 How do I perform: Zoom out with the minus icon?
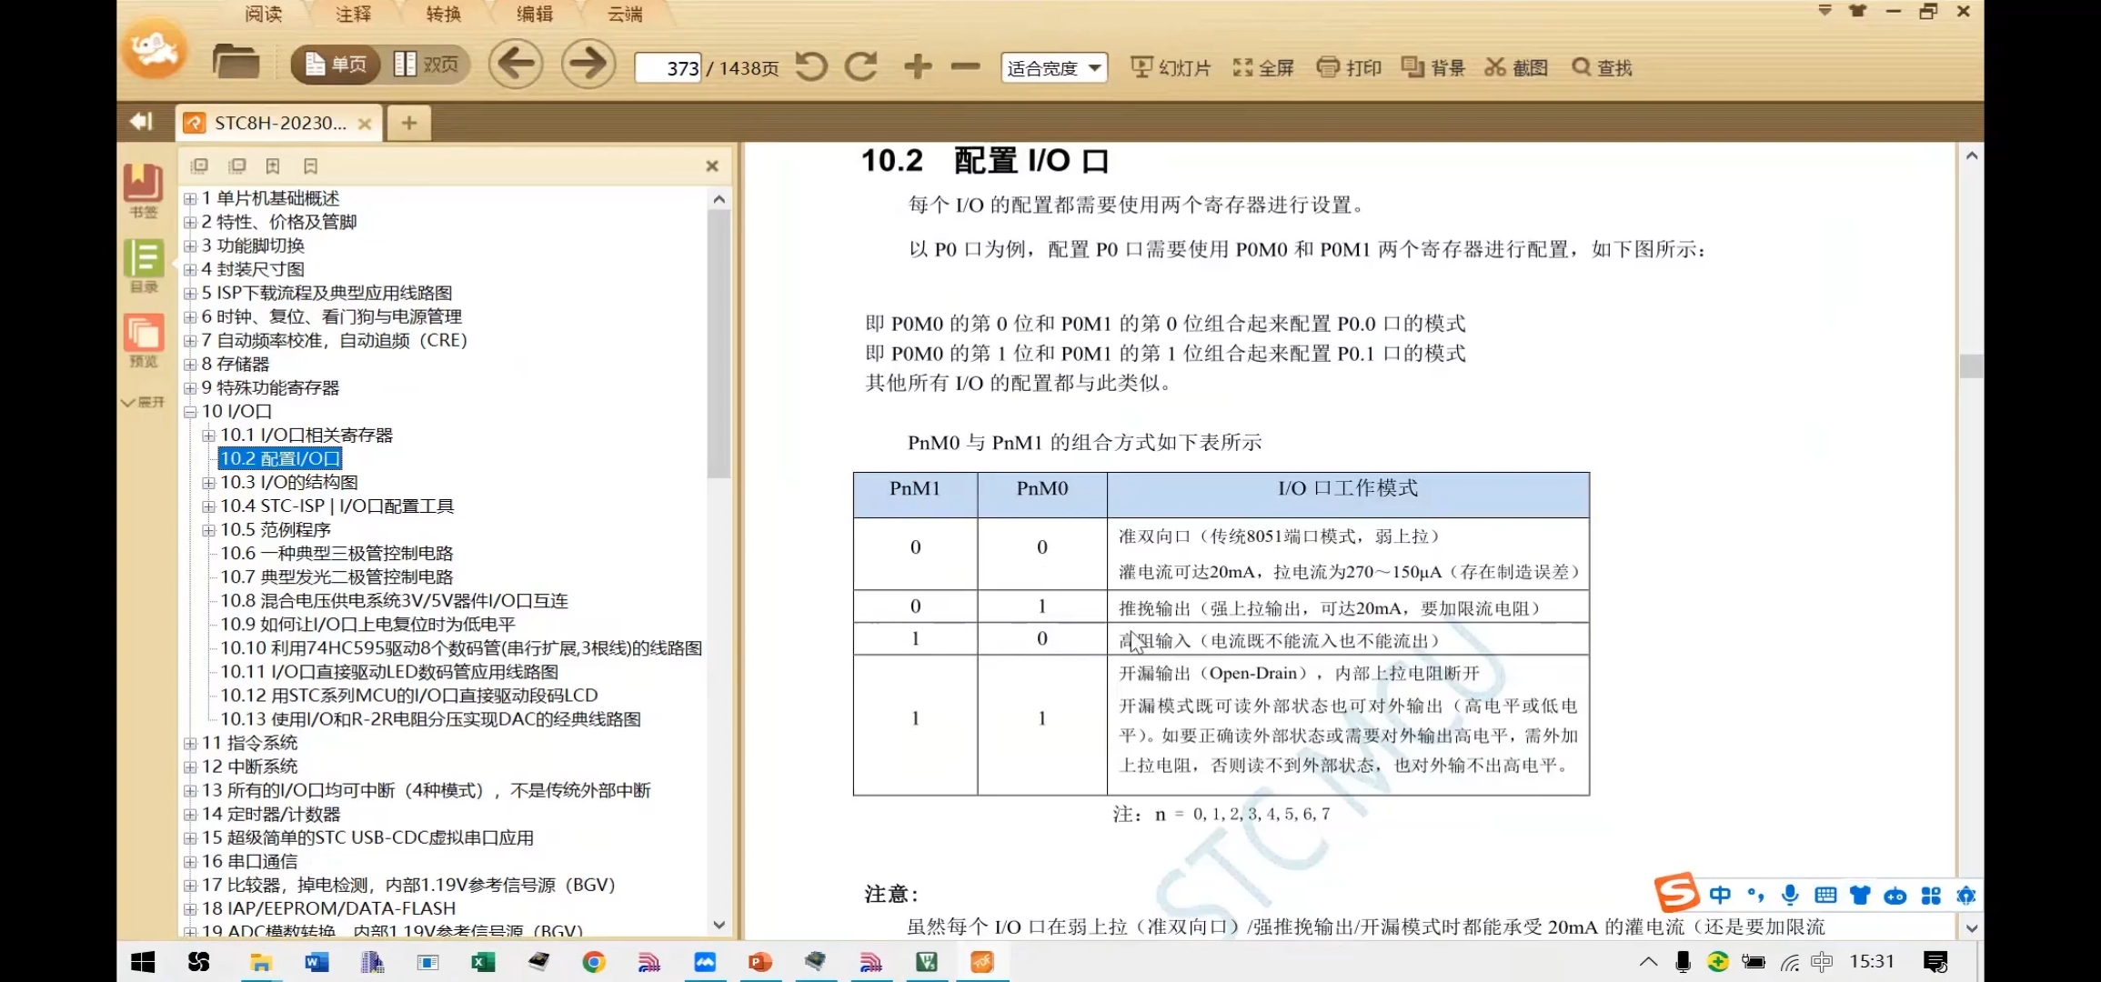tap(965, 66)
